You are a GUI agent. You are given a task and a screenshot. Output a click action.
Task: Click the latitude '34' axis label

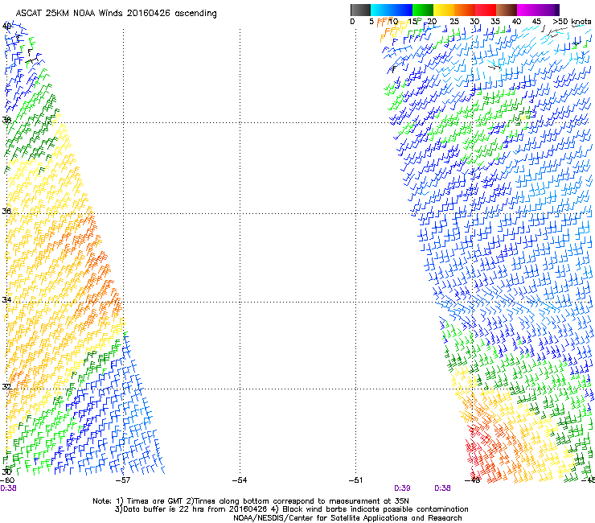click(6, 299)
